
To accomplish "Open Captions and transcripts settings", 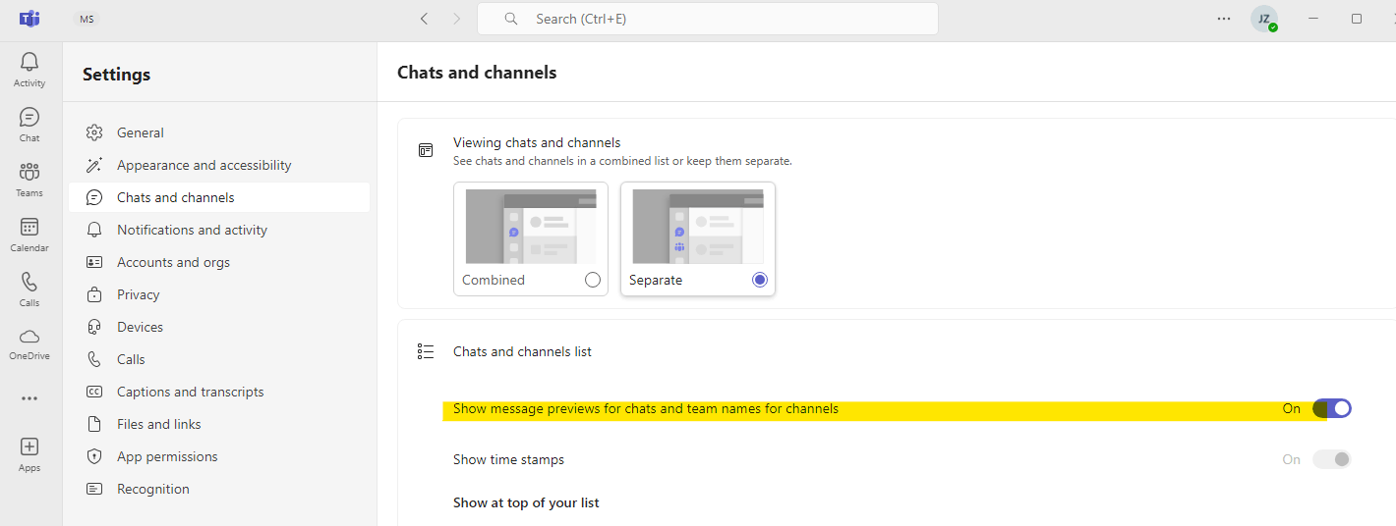I will (x=219, y=392).
